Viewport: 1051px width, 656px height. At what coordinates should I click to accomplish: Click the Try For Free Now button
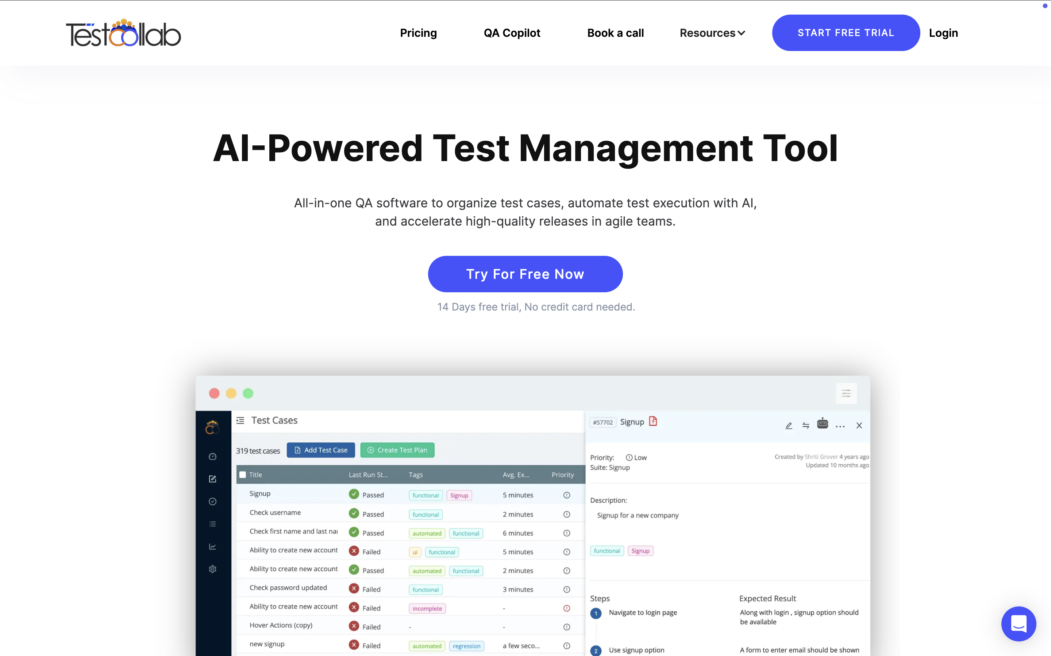(525, 274)
